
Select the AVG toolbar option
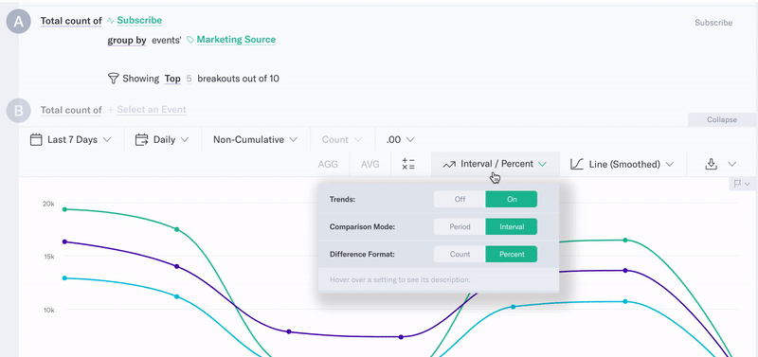coord(370,164)
